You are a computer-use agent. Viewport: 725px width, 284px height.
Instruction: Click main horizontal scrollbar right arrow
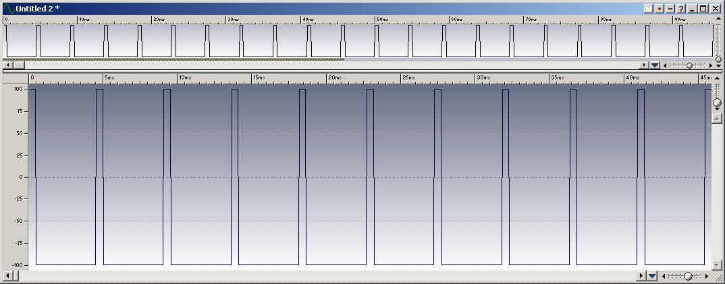pos(641,276)
